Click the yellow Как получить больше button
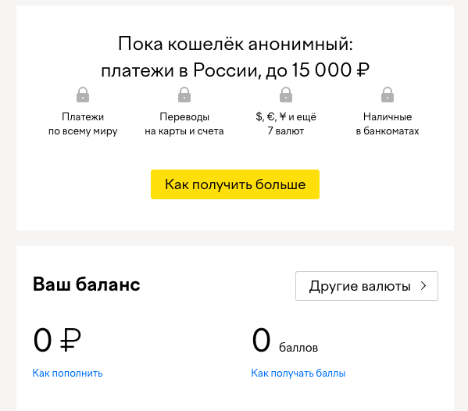The image size is (468, 411). tap(235, 184)
